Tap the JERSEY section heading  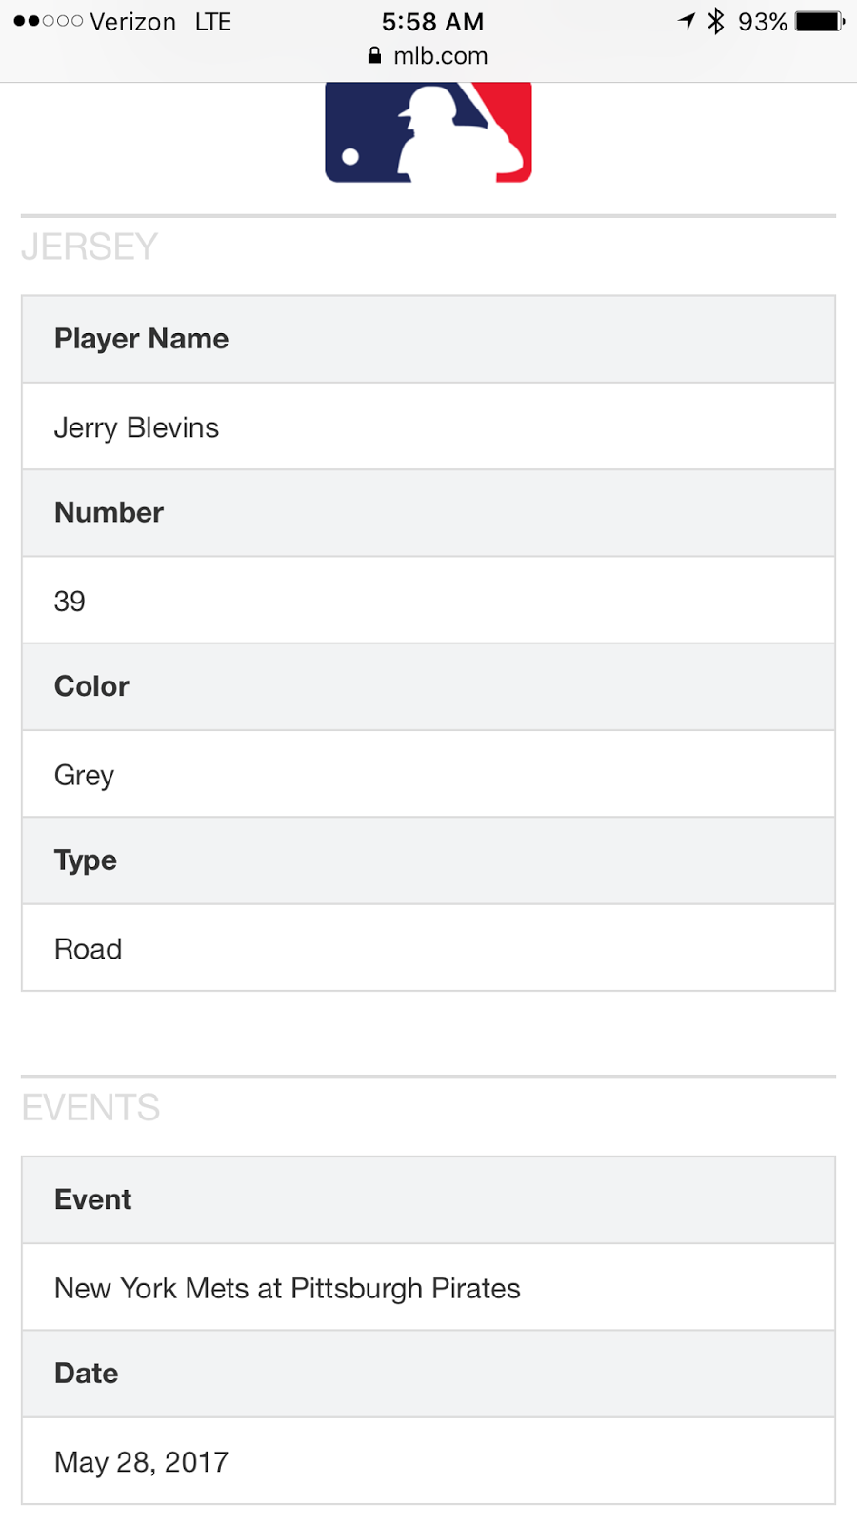coord(90,247)
